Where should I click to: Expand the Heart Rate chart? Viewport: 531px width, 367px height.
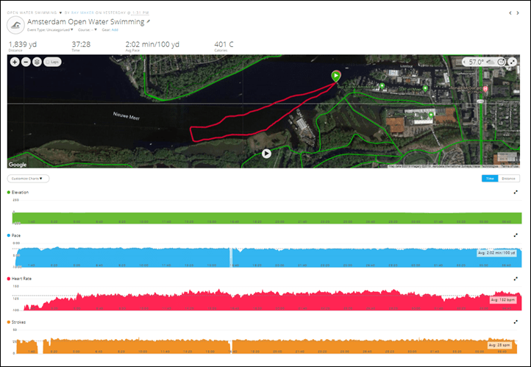pos(516,279)
